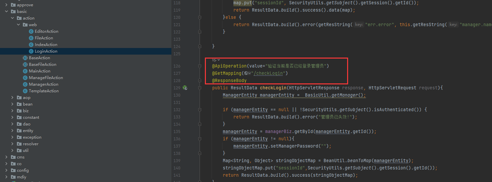This screenshot has height=182, width=492.
Task: Click the class icon beside EditorAction
Action: pyautogui.click(x=31, y=31)
